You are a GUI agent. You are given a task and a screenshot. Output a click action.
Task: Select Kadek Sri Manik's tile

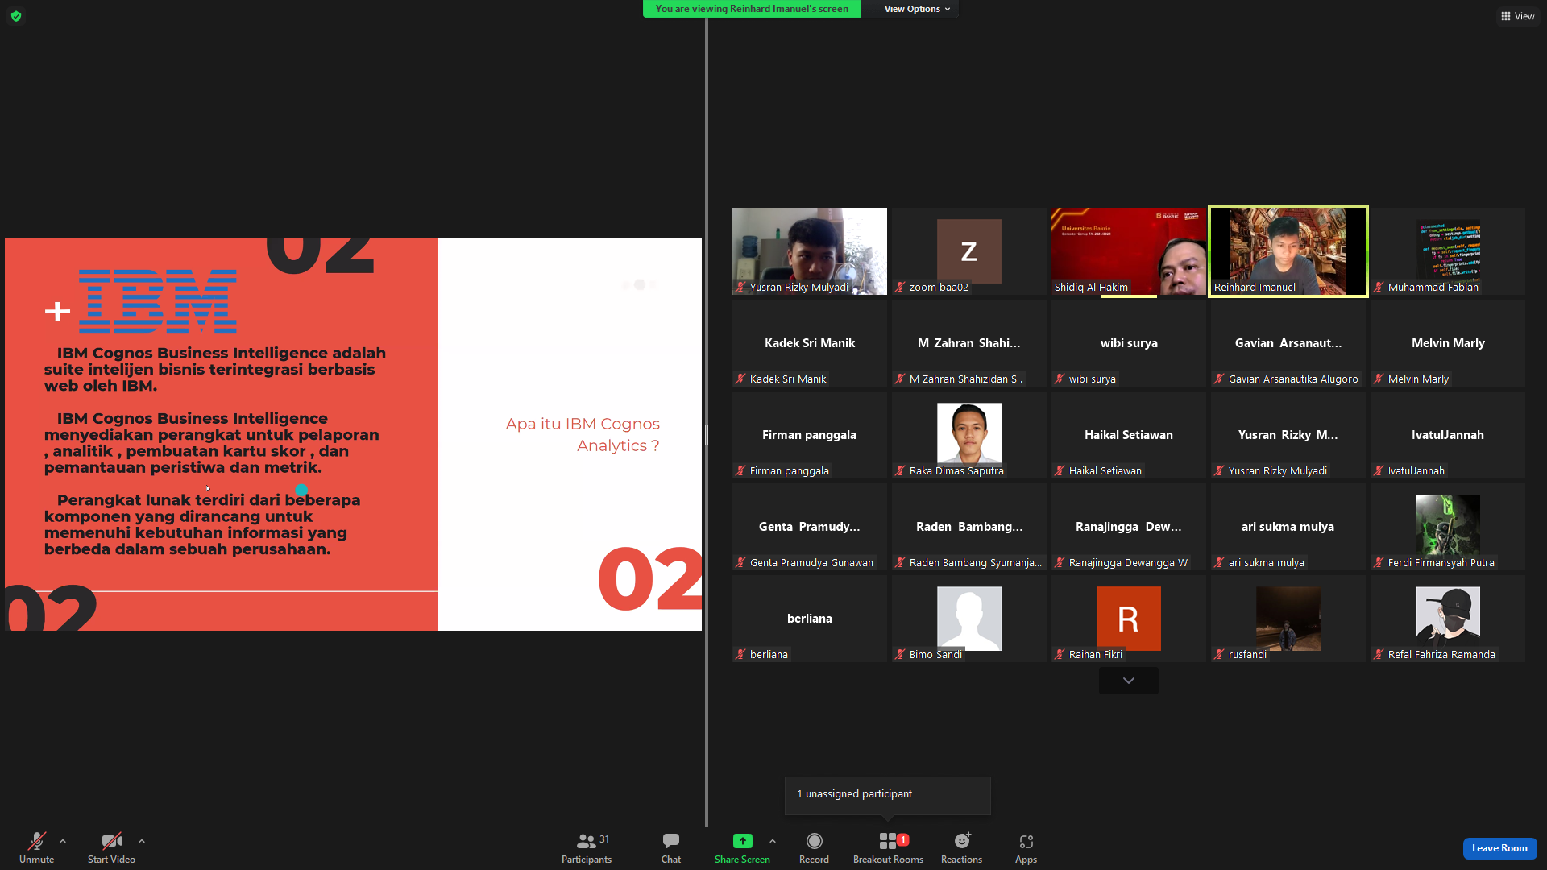[x=809, y=343]
